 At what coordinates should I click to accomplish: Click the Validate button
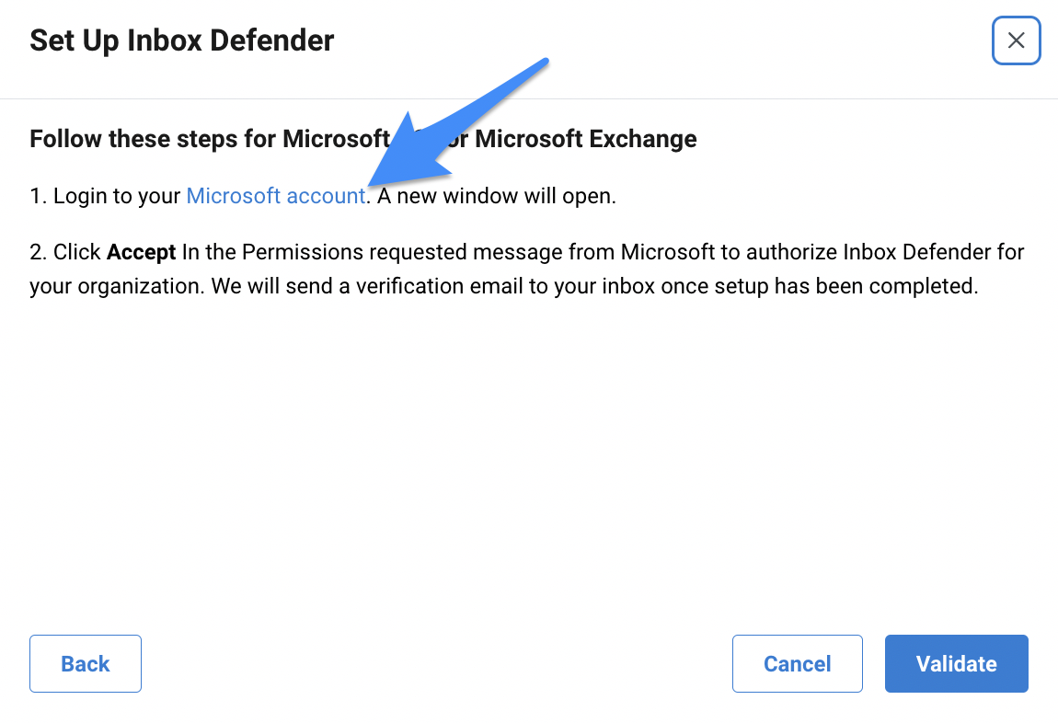click(956, 663)
